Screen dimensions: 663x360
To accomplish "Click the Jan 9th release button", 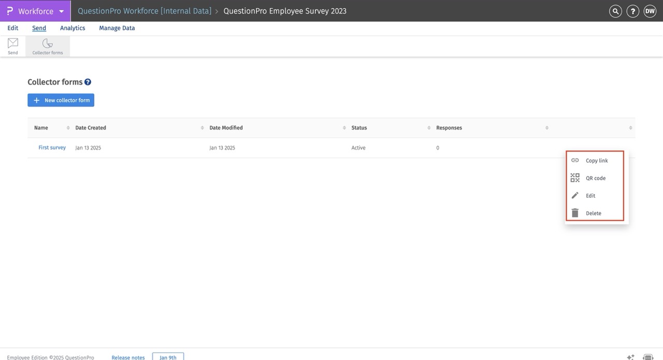I will (x=168, y=357).
